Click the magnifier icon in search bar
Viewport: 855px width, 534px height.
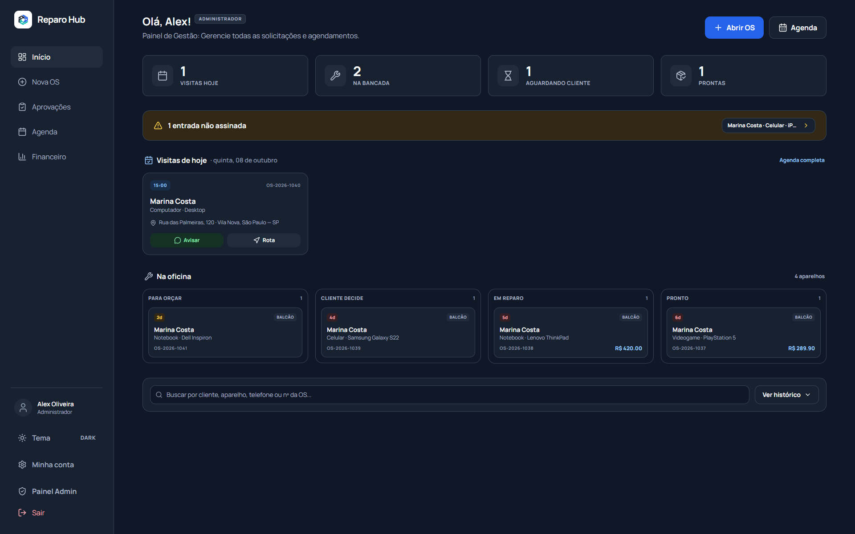pyautogui.click(x=159, y=395)
